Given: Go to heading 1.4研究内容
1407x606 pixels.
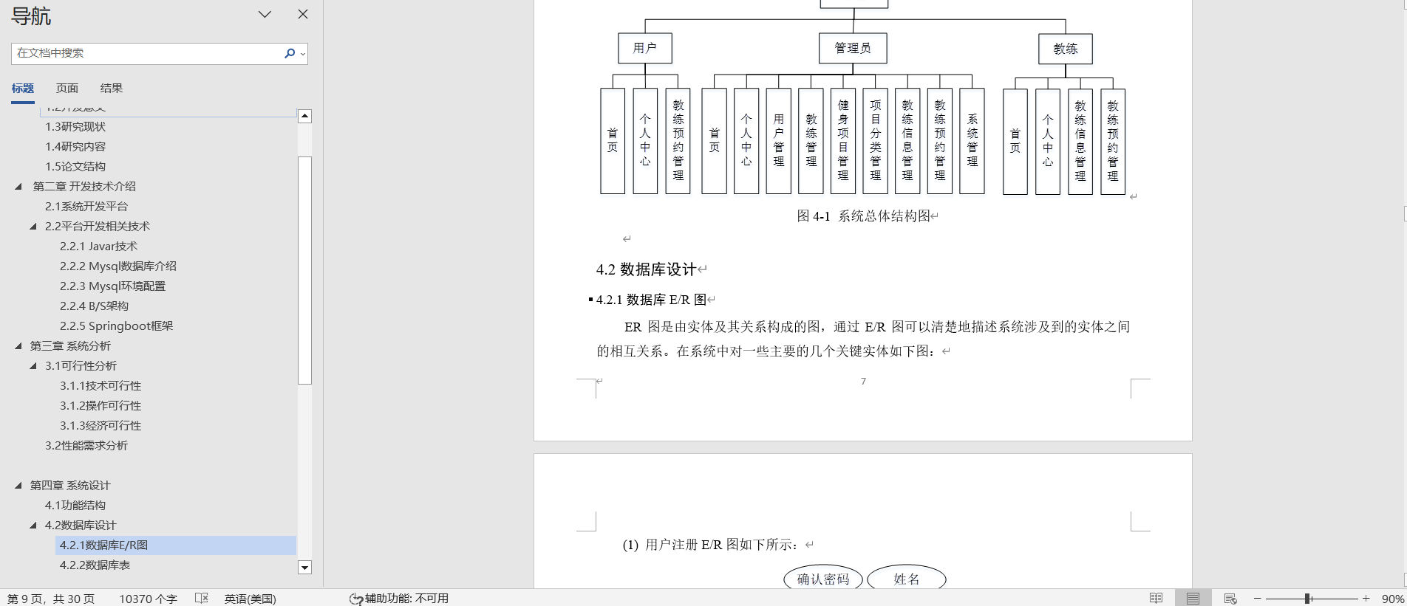Looking at the screenshot, I should point(75,147).
